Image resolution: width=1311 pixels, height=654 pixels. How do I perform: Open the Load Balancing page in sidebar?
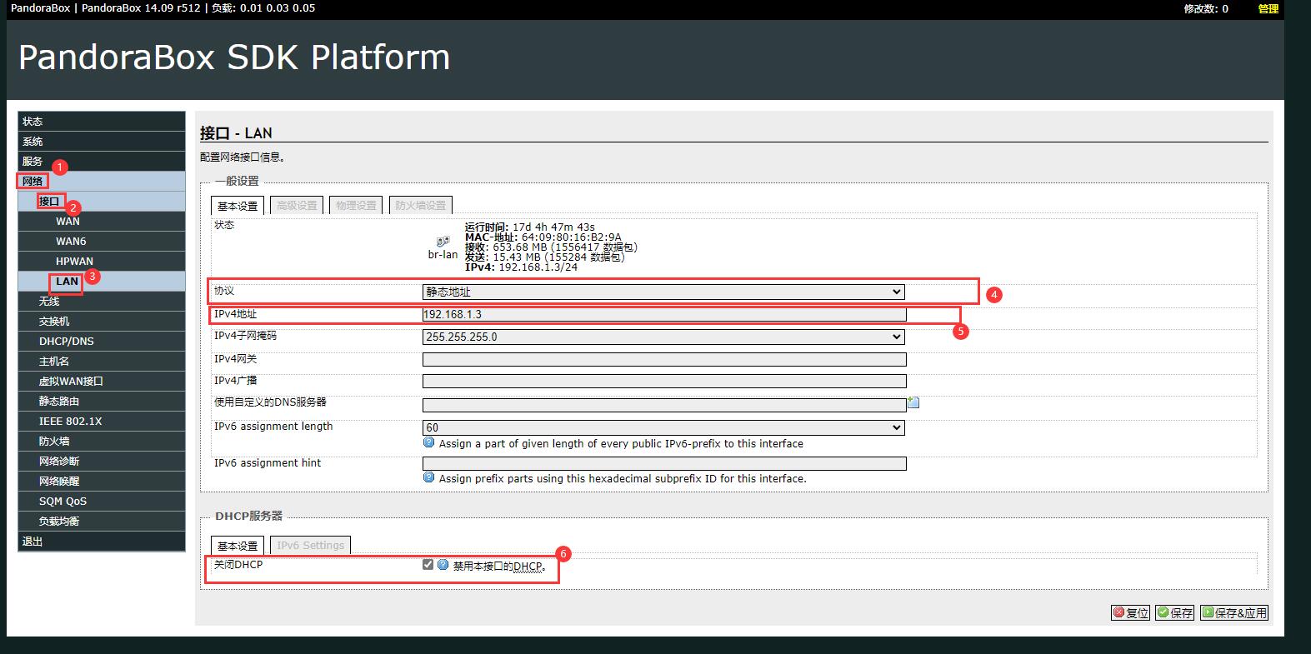click(102, 522)
